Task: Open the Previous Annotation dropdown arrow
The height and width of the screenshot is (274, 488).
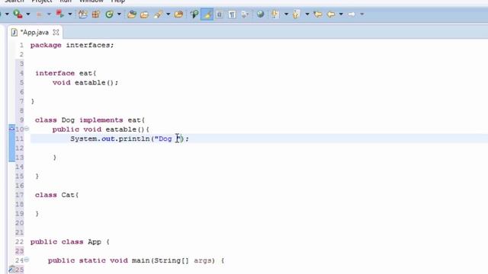Action: (x=307, y=14)
